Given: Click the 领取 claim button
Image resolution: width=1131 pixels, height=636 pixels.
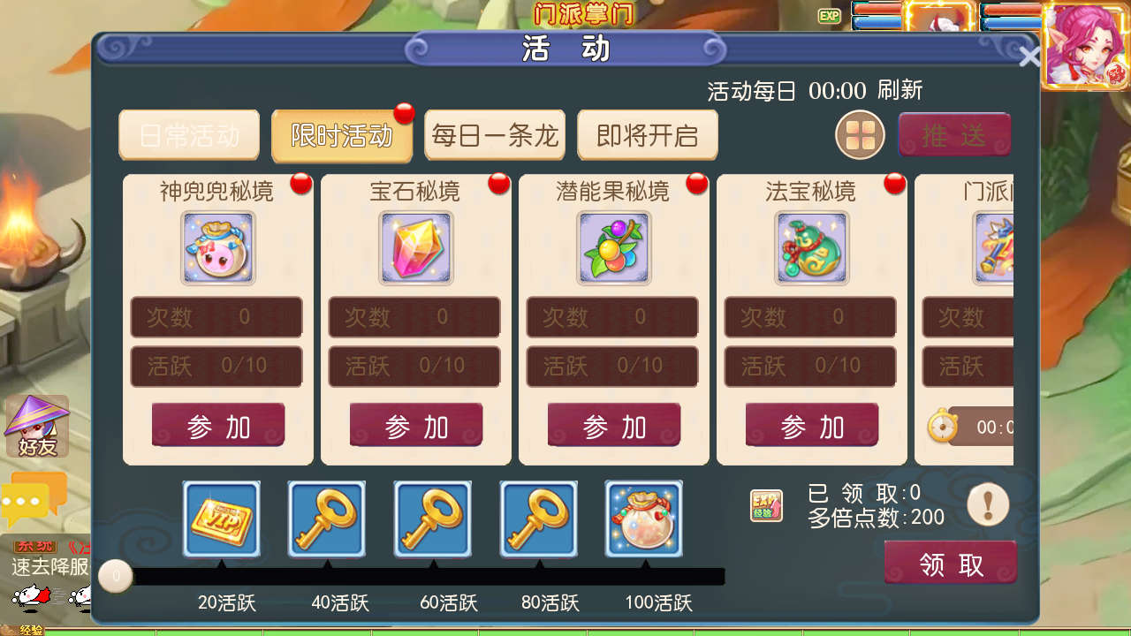Looking at the screenshot, I should click(951, 564).
